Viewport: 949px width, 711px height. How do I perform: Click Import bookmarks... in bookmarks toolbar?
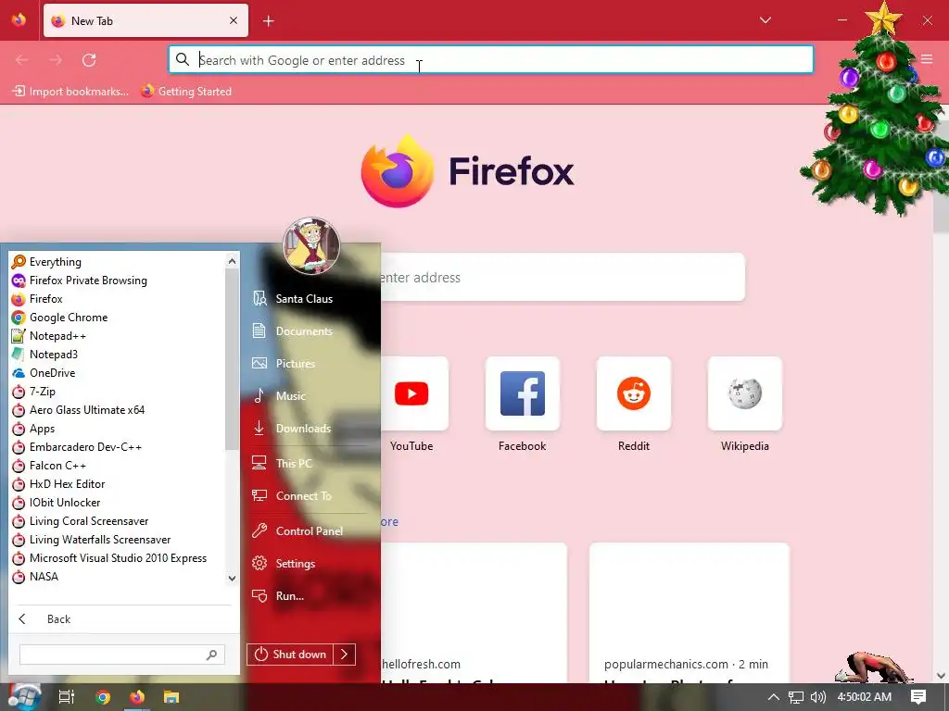coord(70,92)
